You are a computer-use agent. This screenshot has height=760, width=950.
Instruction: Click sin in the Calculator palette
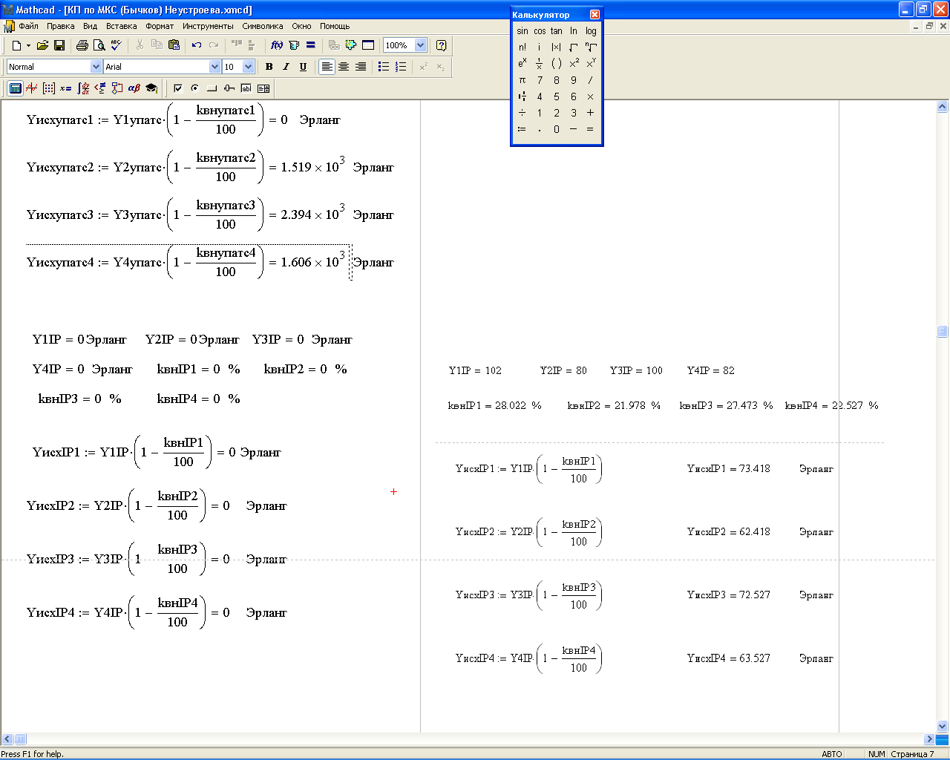[x=522, y=31]
